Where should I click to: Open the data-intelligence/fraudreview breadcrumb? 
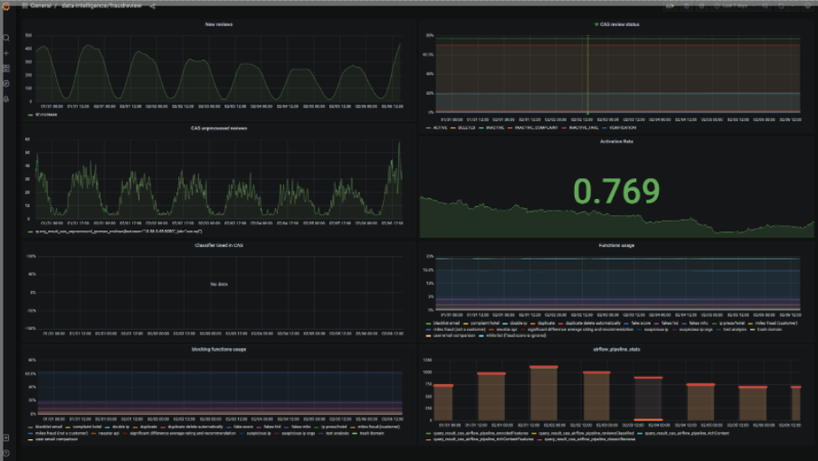coord(101,5)
